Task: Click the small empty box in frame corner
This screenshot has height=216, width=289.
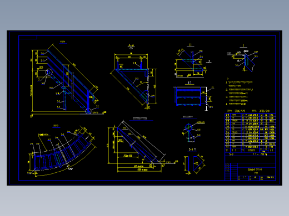Action: point(28,37)
